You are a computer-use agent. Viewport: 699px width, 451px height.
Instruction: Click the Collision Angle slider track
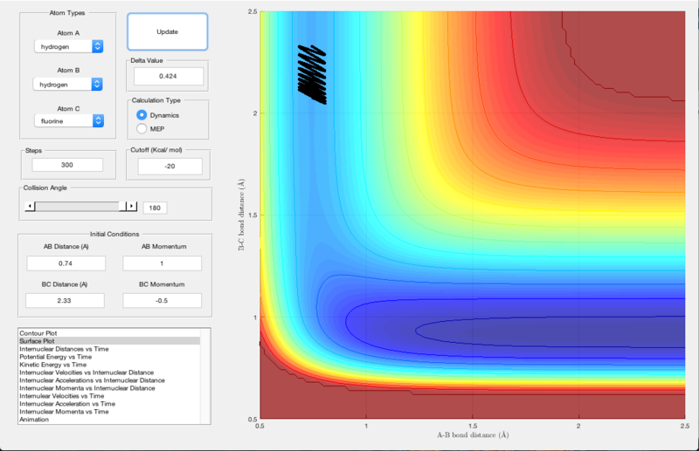pyautogui.click(x=78, y=206)
